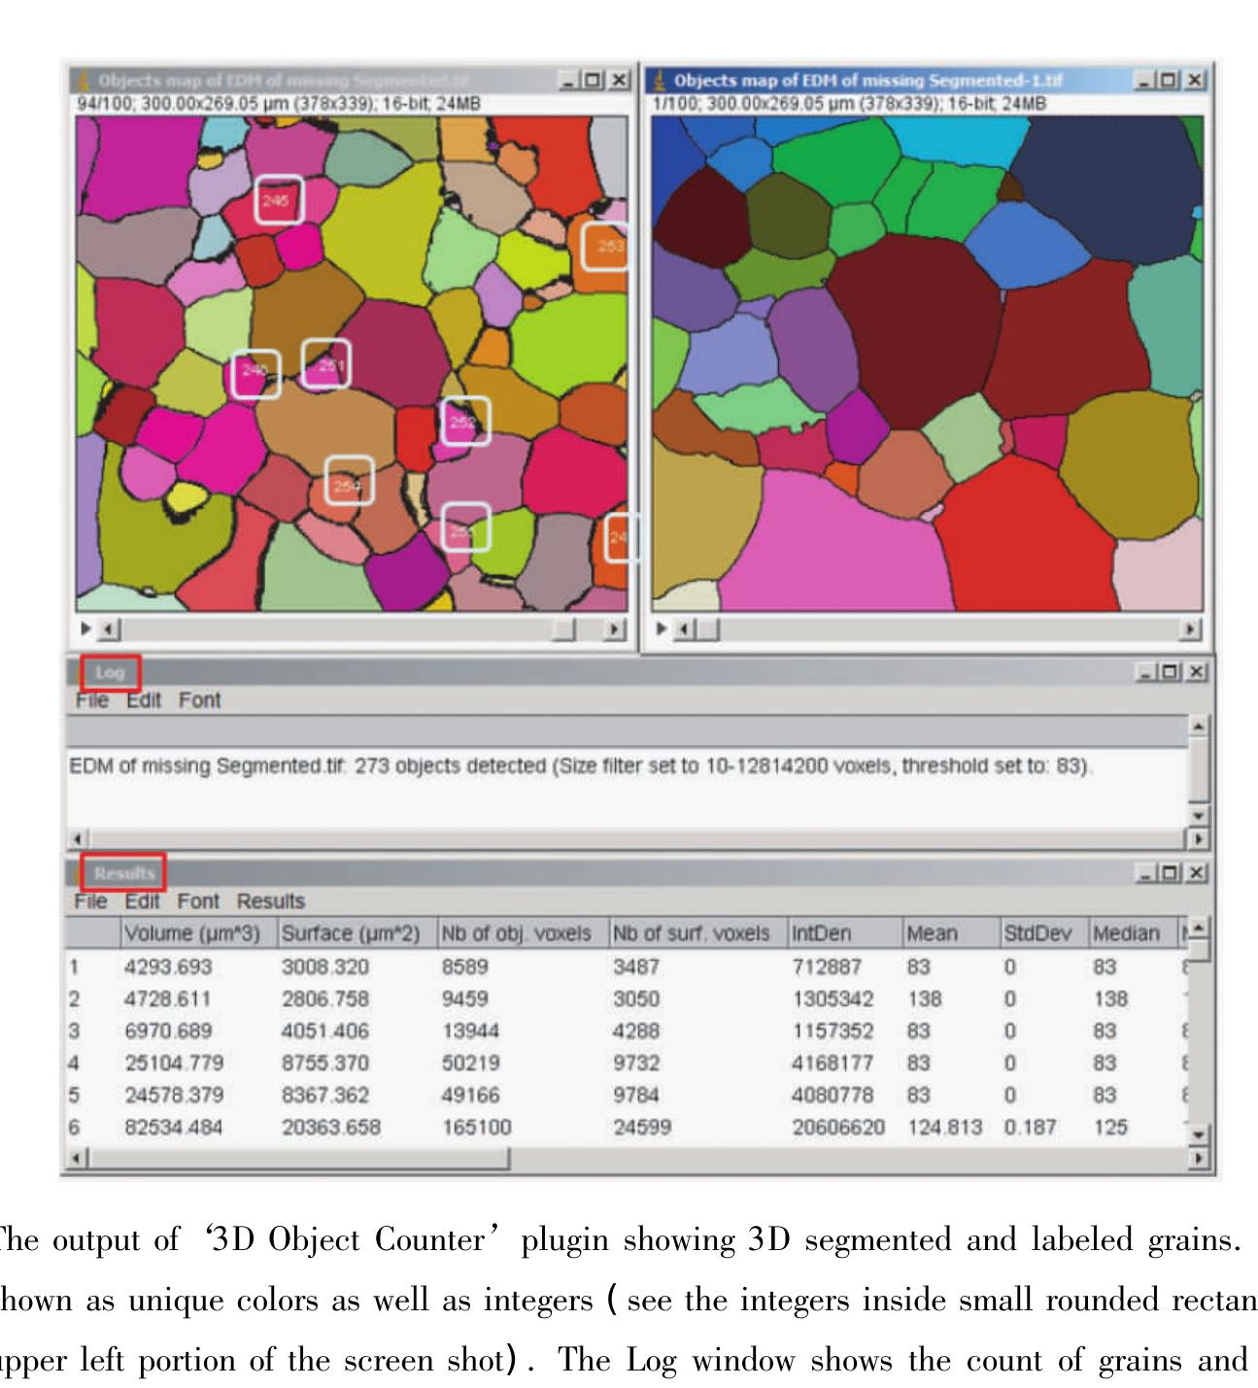1258x1388 pixels.
Task: Click Nb of surf. voxels column header
Action: coord(697,933)
